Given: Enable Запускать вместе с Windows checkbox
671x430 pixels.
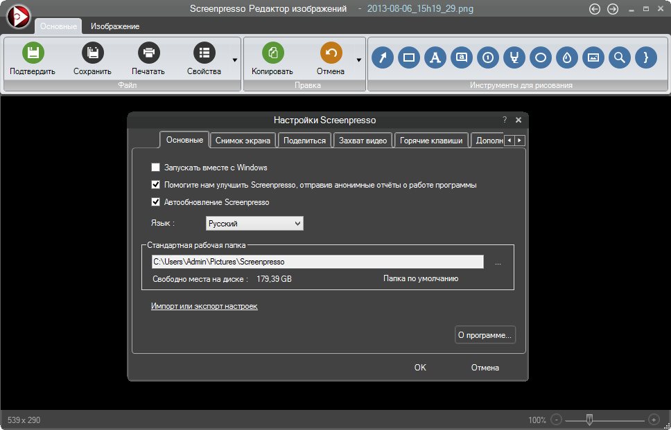Looking at the screenshot, I should 156,168.
